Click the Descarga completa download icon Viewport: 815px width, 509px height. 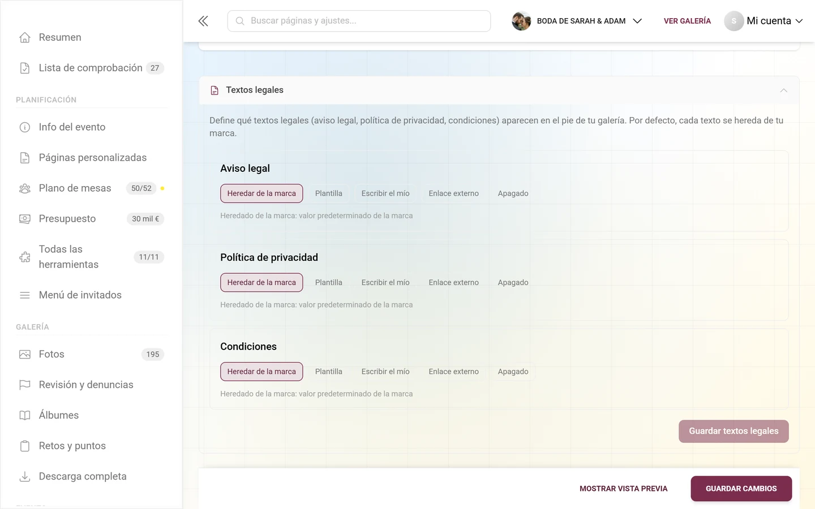25,477
